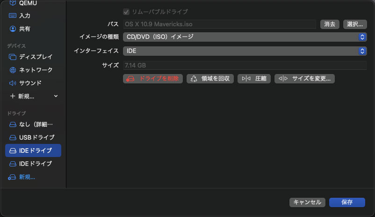
Task: Select サウンド in the sidebar
Action: [33, 83]
